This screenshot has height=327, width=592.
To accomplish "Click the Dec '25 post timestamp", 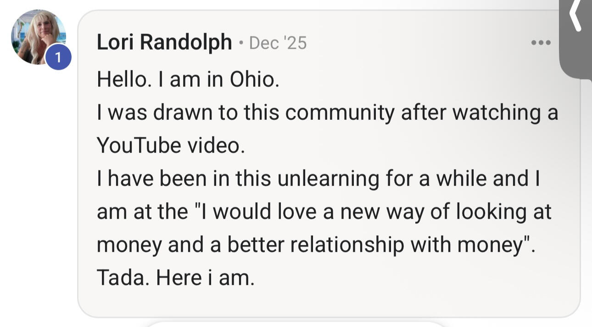I will click(278, 43).
